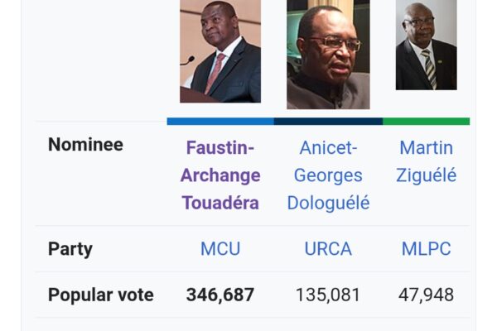
Task: Follow the Anicet-Georges Dologuélé name link
Action: coord(328,175)
